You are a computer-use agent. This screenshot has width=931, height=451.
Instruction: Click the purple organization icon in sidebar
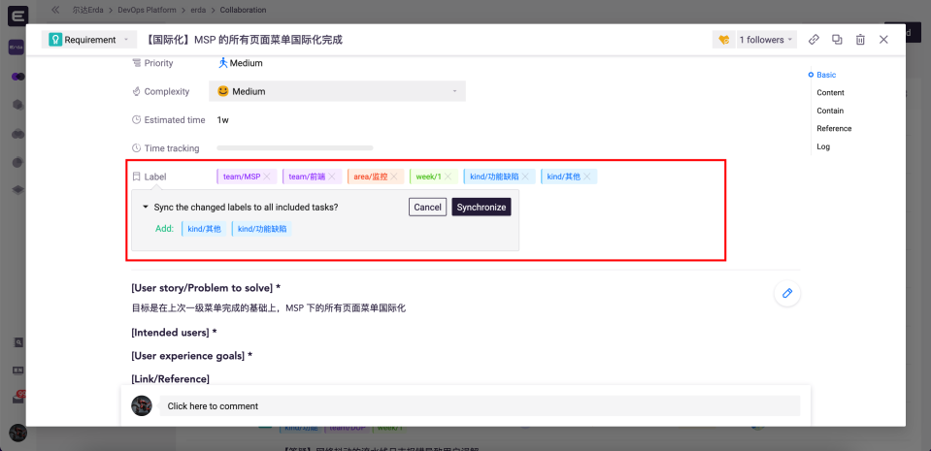17,47
